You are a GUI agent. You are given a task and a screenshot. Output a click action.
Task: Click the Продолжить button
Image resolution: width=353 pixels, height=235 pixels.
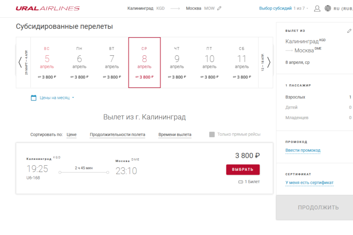click(x=318, y=208)
